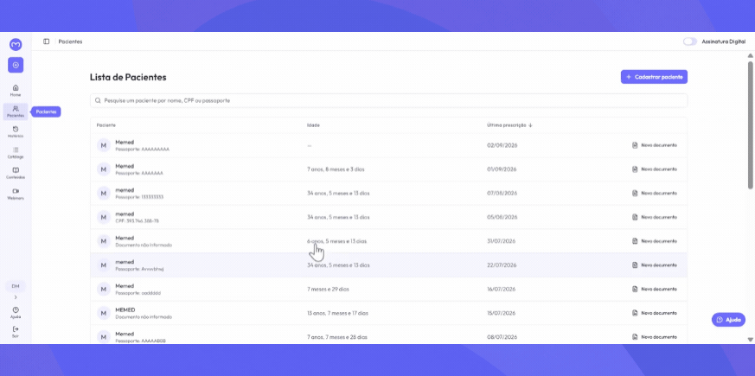Click the date 05/08/2026
Screen dimensions: 755x376
(502, 217)
